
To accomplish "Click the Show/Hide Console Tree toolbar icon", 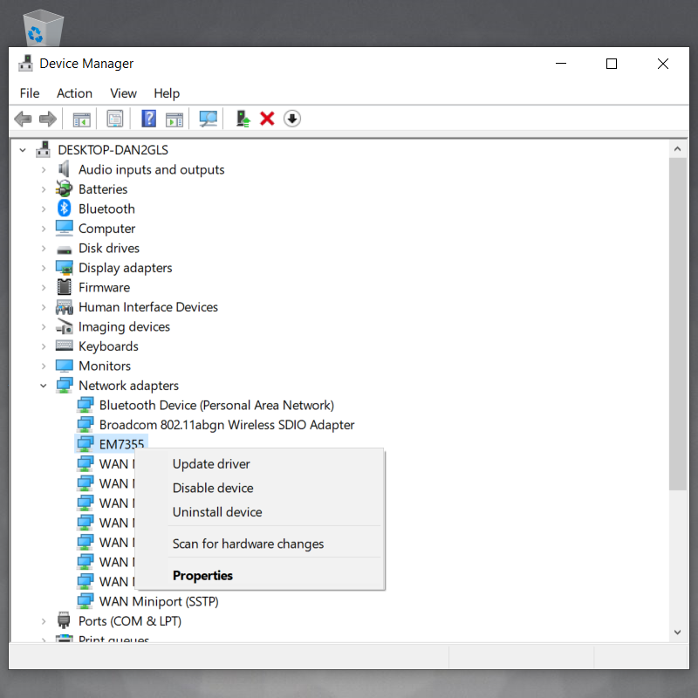I will tap(82, 119).
